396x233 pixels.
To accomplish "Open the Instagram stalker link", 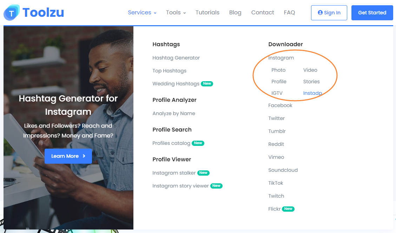I will [x=174, y=173].
